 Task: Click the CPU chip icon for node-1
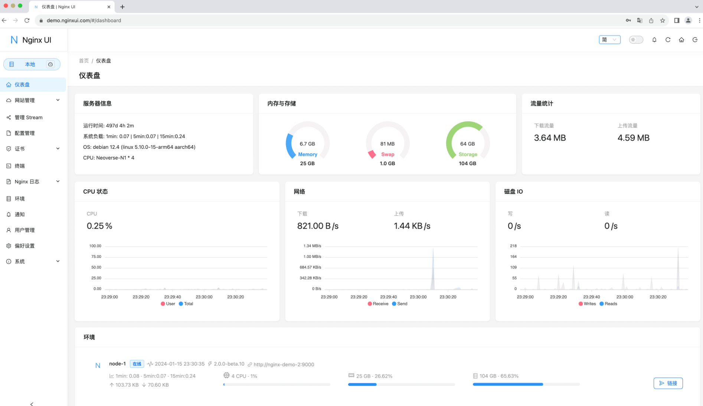click(x=226, y=376)
